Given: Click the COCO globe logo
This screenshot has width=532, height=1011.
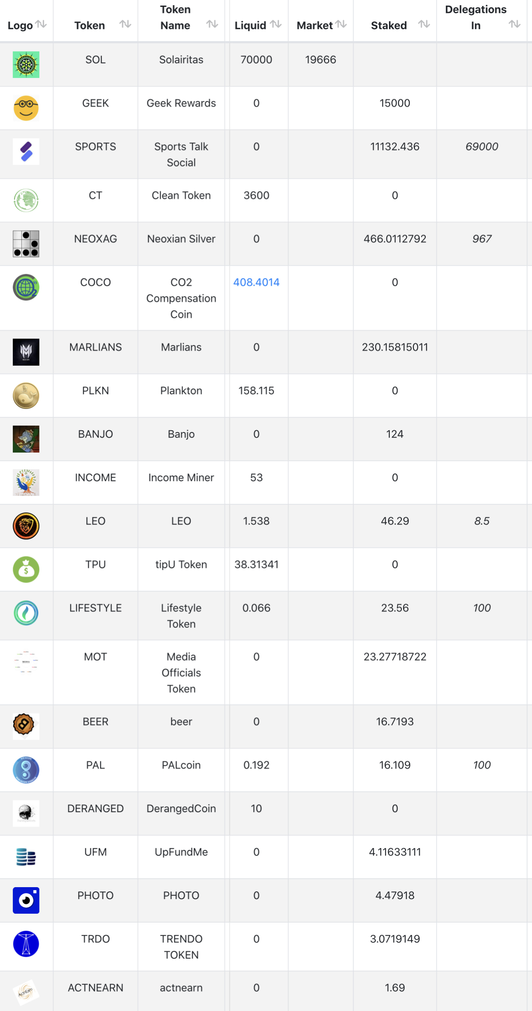Looking at the screenshot, I should (26, 287).
